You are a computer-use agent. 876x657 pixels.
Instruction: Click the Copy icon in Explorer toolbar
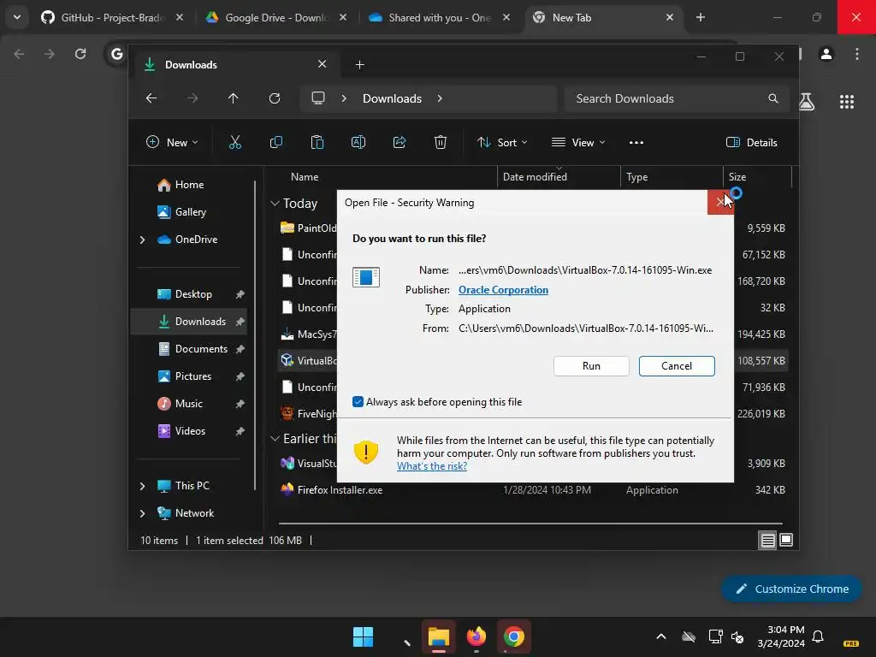pos(276,143)
